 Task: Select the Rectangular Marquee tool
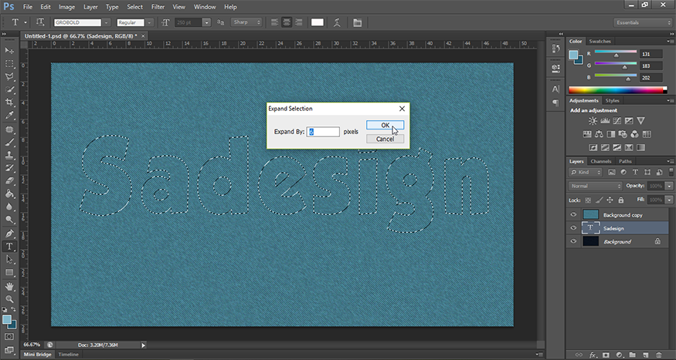point(9,64)
